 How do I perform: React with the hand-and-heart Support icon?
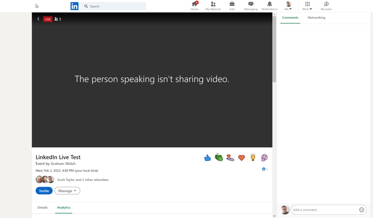tap(230, 158)
